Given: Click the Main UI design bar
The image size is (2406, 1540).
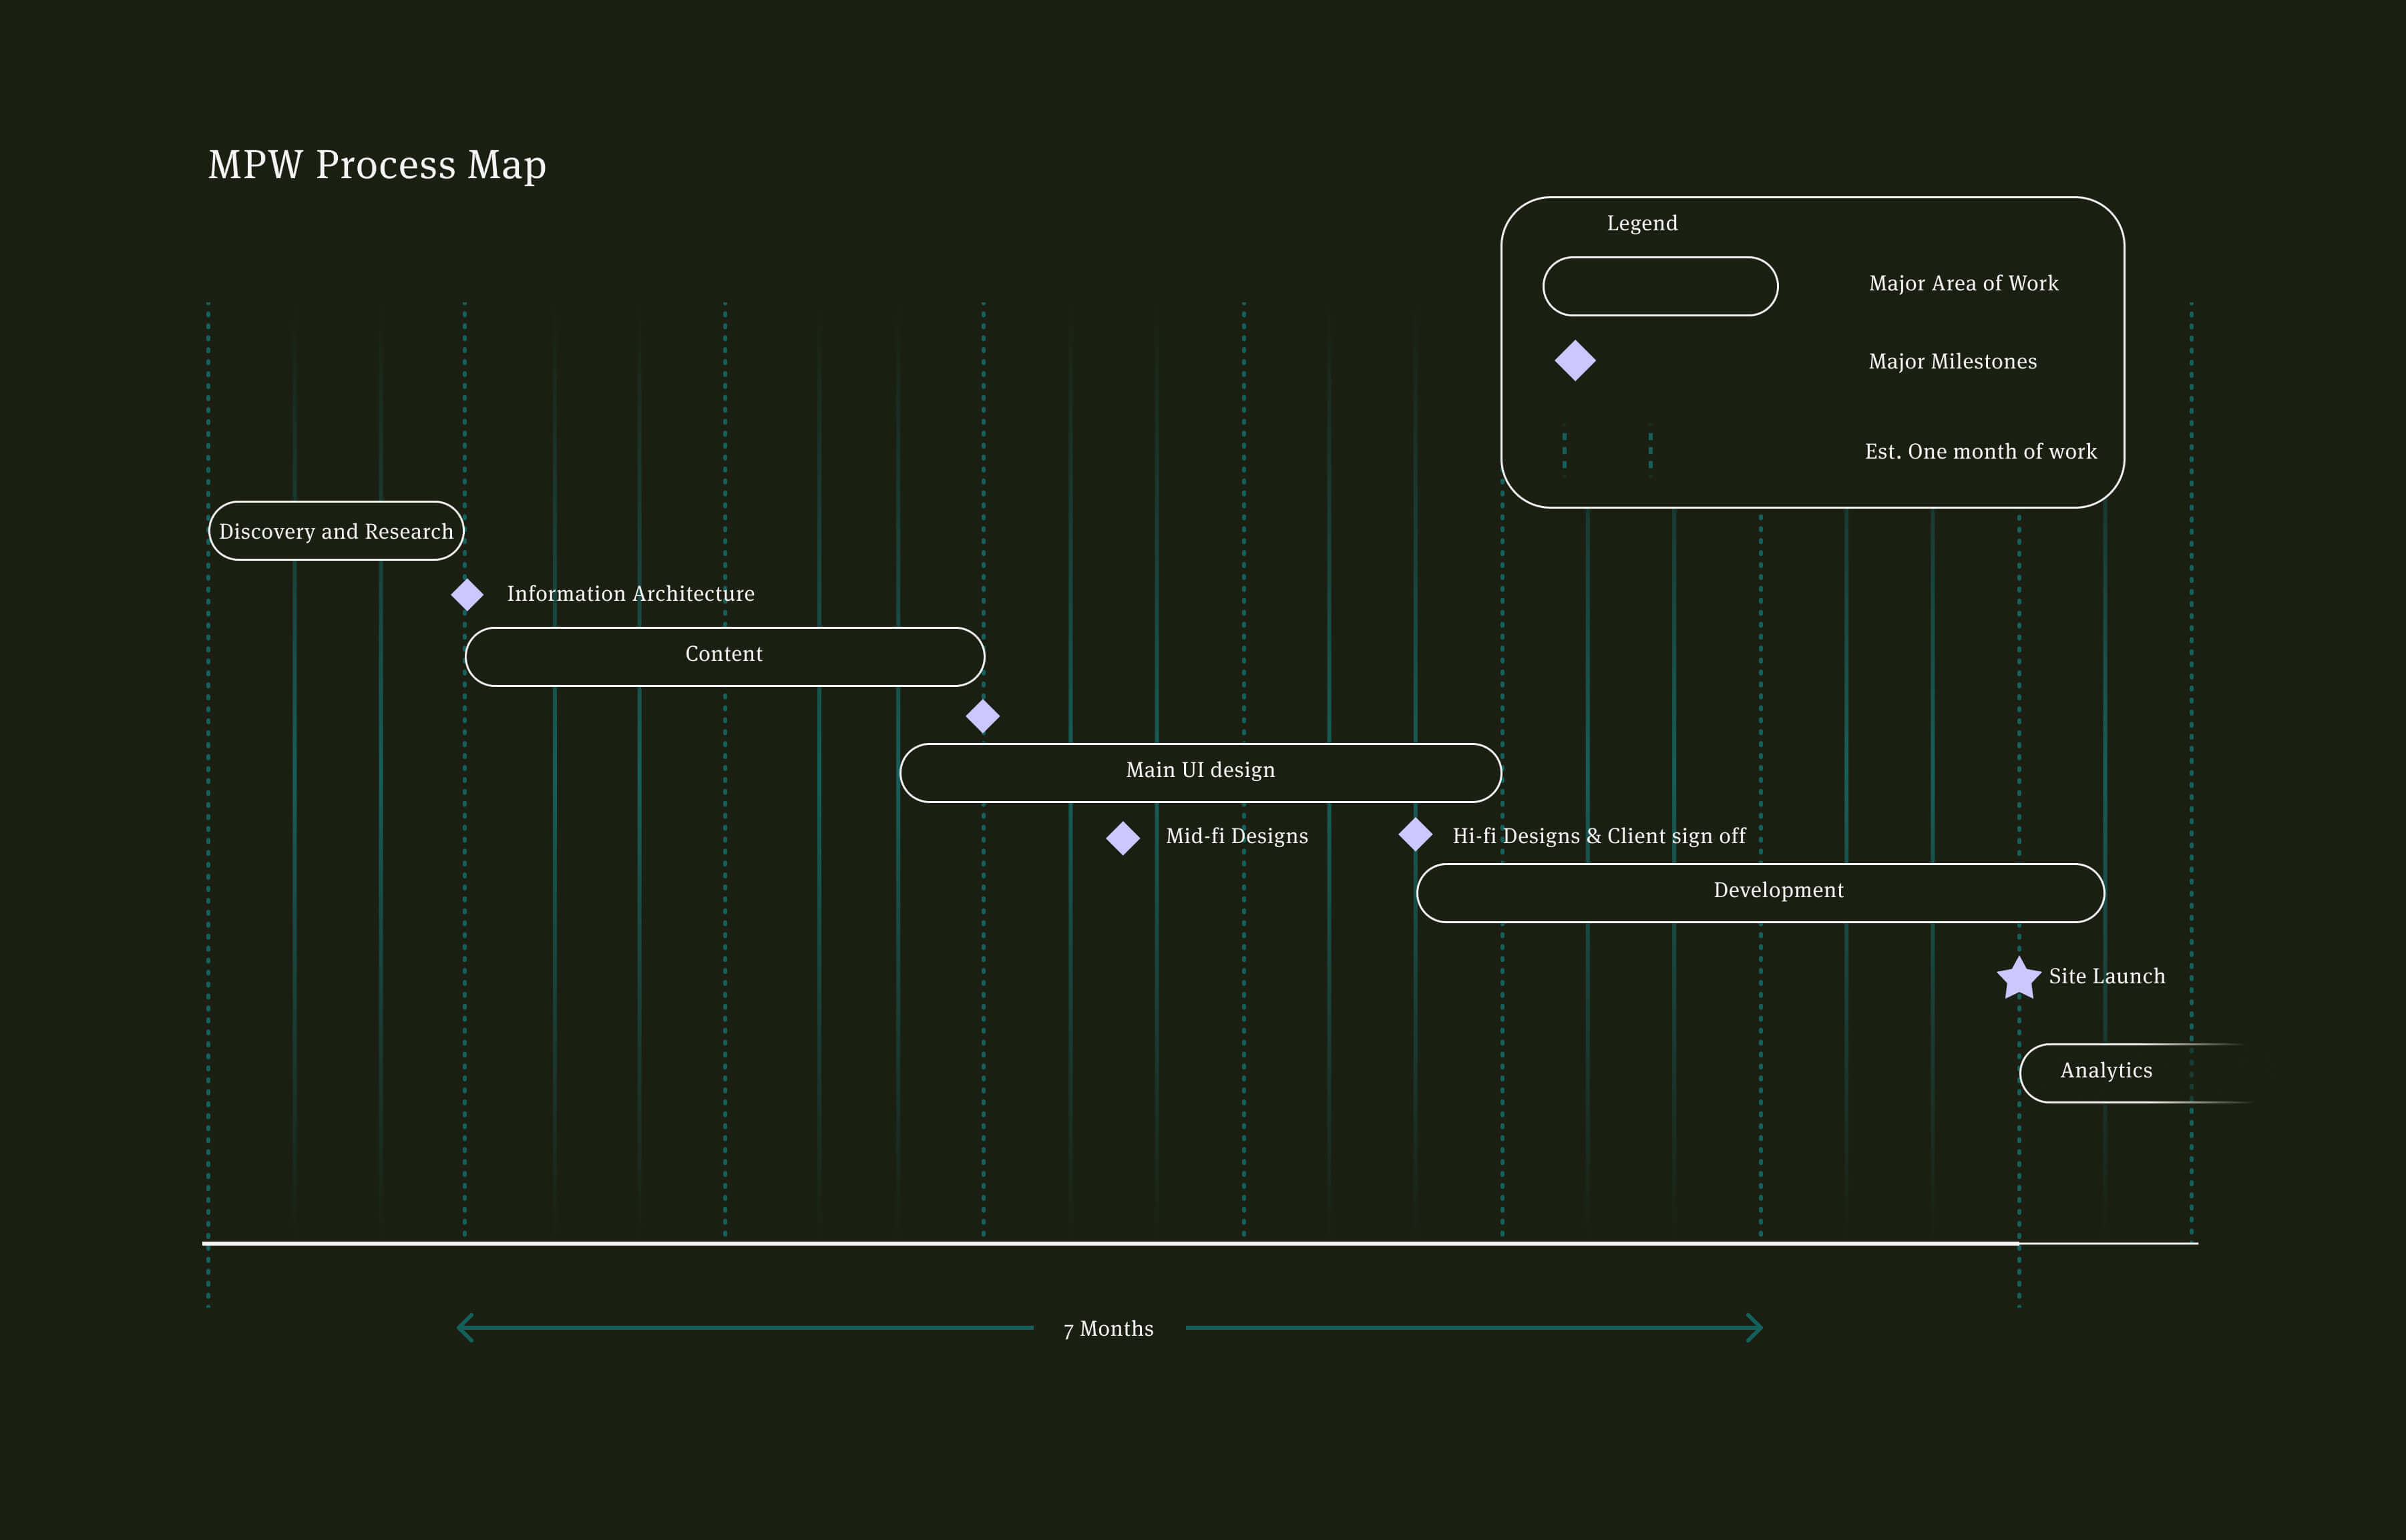Looking at the screenshot, I should point(1199,772).
